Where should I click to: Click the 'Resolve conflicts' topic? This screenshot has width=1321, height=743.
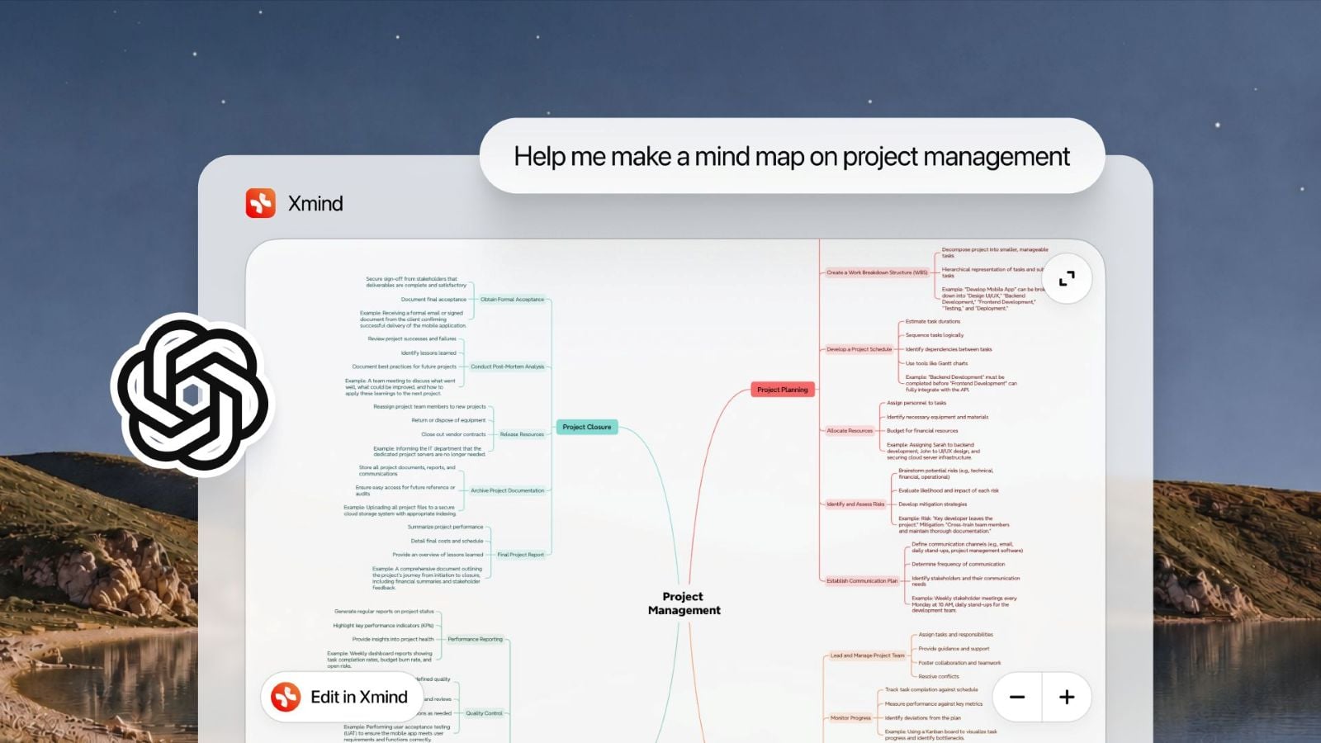pos(939,676)
